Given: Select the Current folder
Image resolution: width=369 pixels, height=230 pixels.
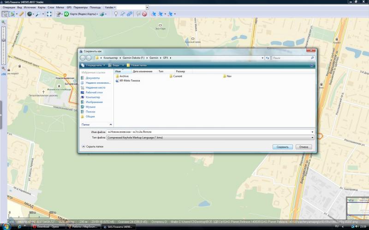Looking at the screenshot, I should coord(176,76).
